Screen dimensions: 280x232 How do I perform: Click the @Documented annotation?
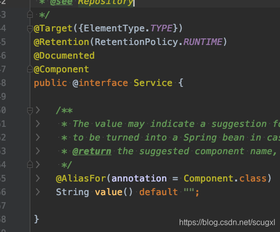tap(64, 56)
